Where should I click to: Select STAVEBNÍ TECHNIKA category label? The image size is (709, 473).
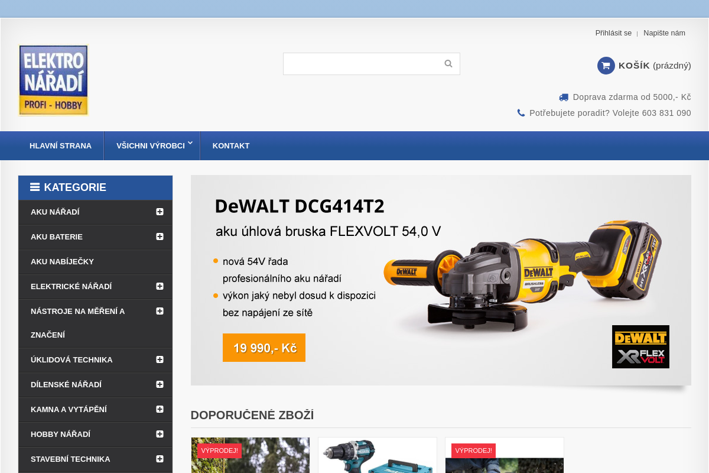pos(70,459)
